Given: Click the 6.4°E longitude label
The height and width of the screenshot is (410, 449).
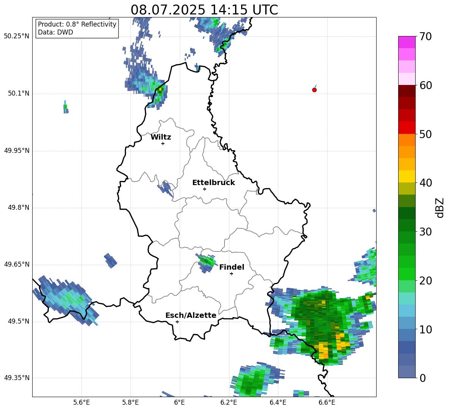Looking at the screenshot, I should click(278, 402).
